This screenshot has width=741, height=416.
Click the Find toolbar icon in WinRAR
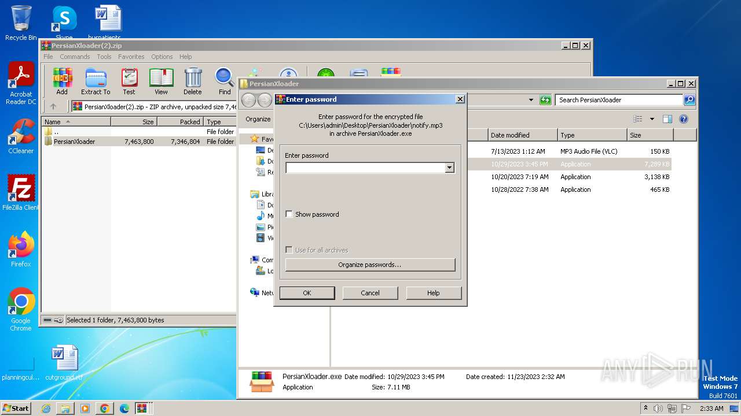tap(225, 81)
